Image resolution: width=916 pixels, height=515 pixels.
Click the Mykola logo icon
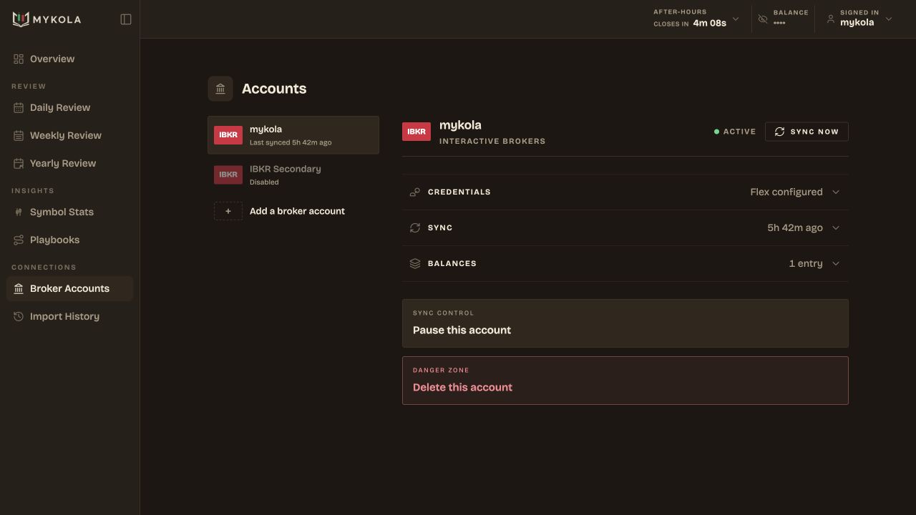coord(21,19)
